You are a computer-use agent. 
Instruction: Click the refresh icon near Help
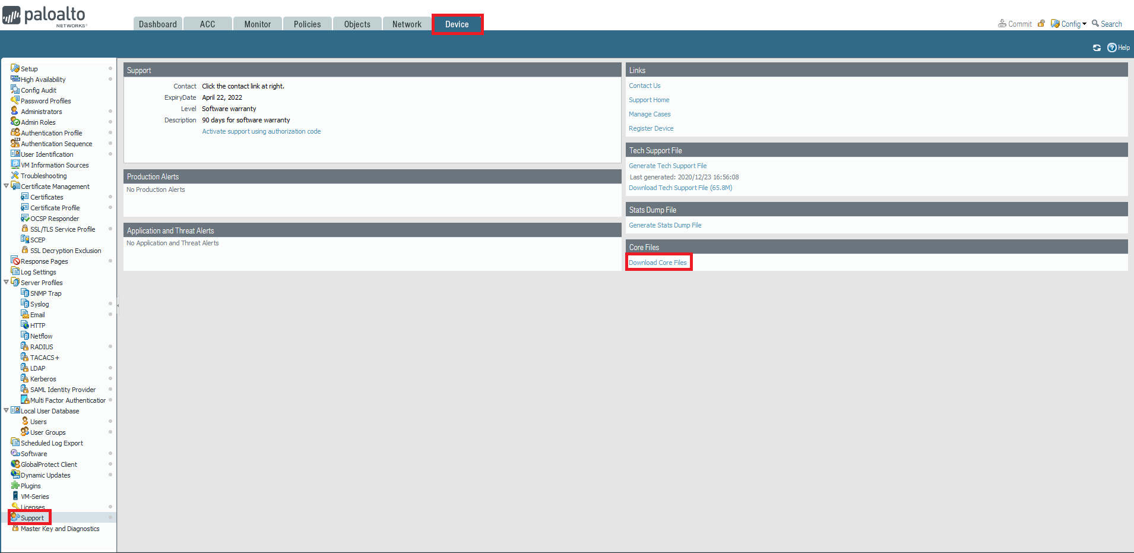coord(1097,48)
